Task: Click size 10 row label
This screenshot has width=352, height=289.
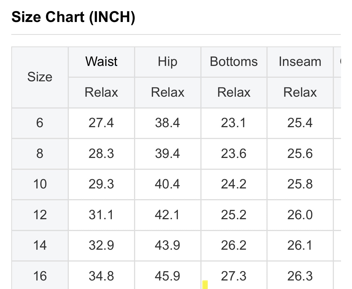Action: pyautogui.click(x=40, y=184)
